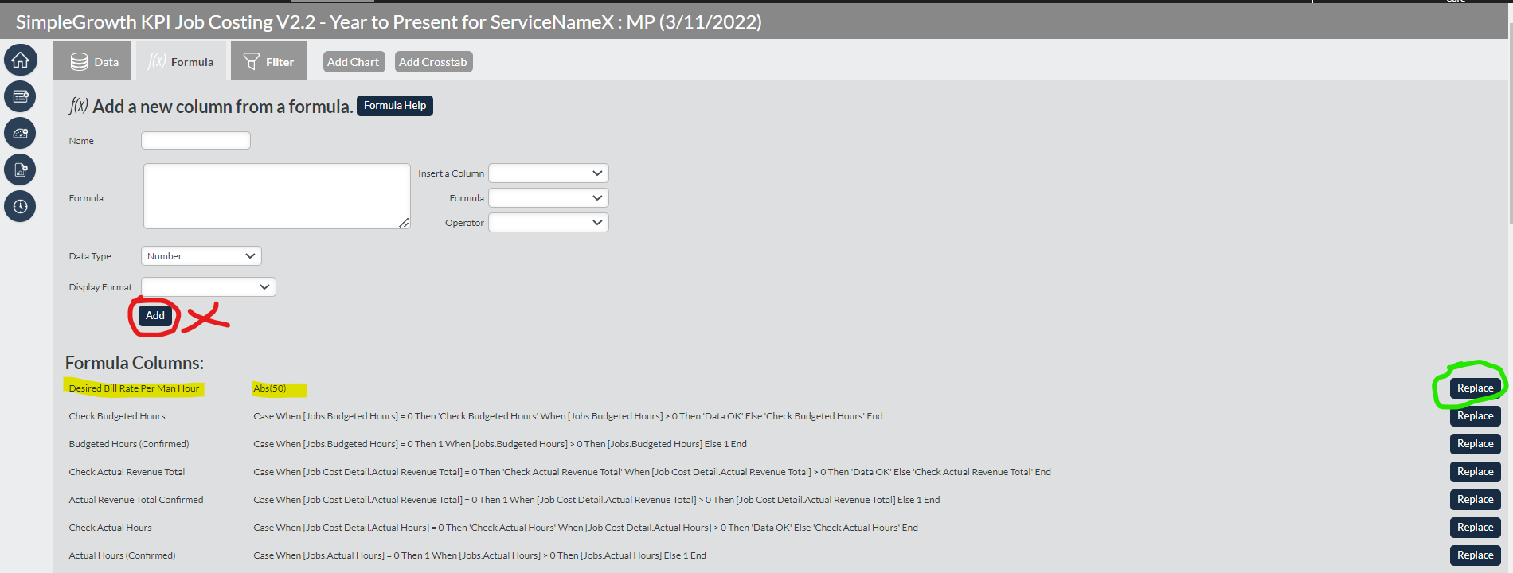Click inside the Formula text area
The image size is (1513, 573).
pyautogui.click(x=277, y=197)
